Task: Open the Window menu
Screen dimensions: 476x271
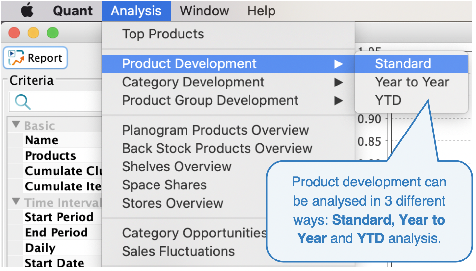Action: pyautogui.click(x=204, y=11)
